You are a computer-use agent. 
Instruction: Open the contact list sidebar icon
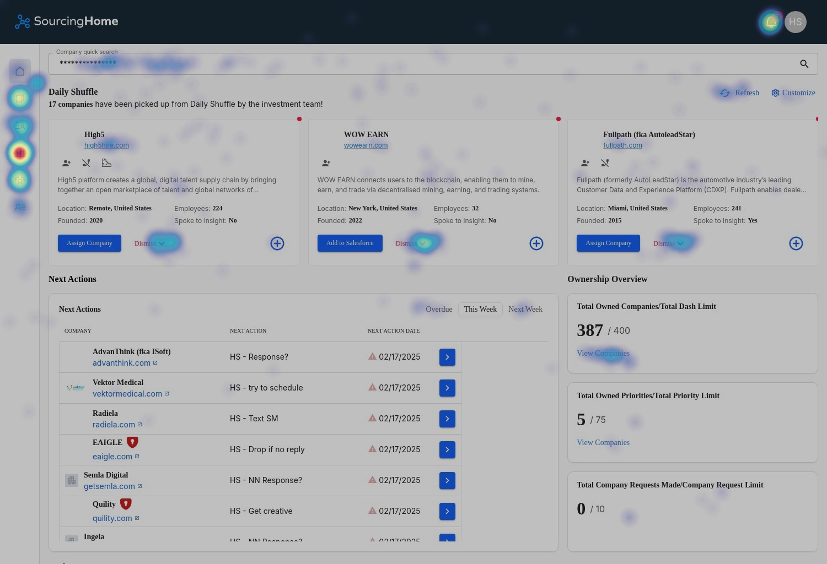pyautogui.click(x=20, y=207)
